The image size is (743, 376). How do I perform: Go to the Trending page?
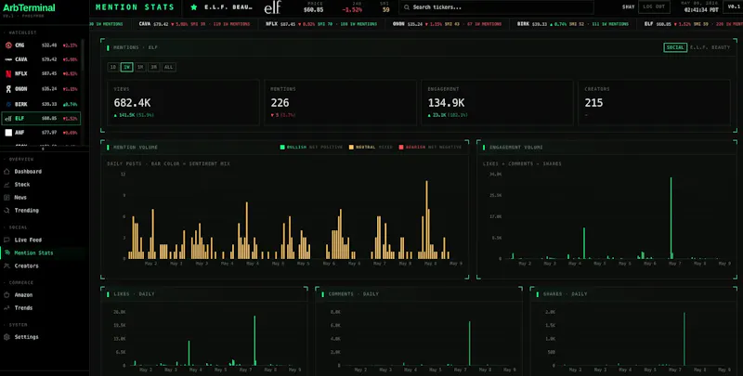27,210
